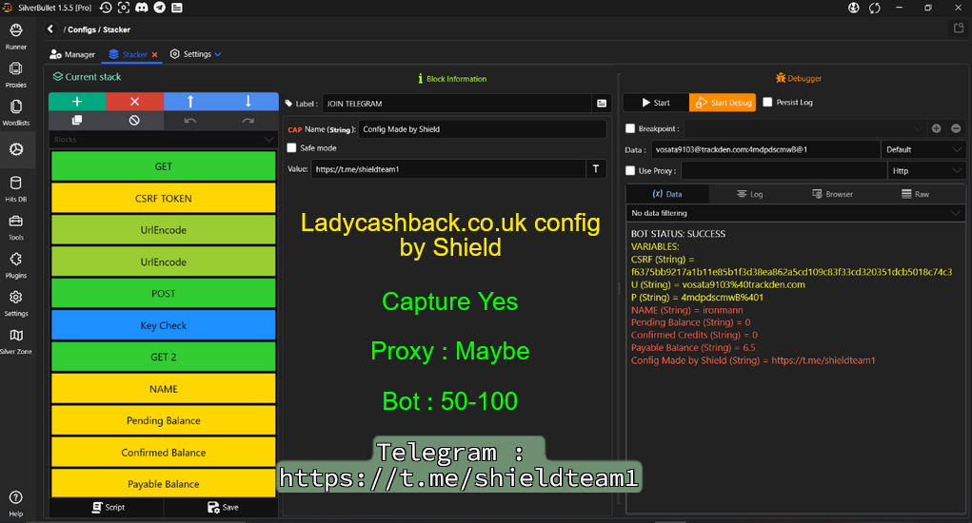The width and height of the screenshot is (972, 523).
Task: Click the Start button in Debugger
Action: coord(656,103)
